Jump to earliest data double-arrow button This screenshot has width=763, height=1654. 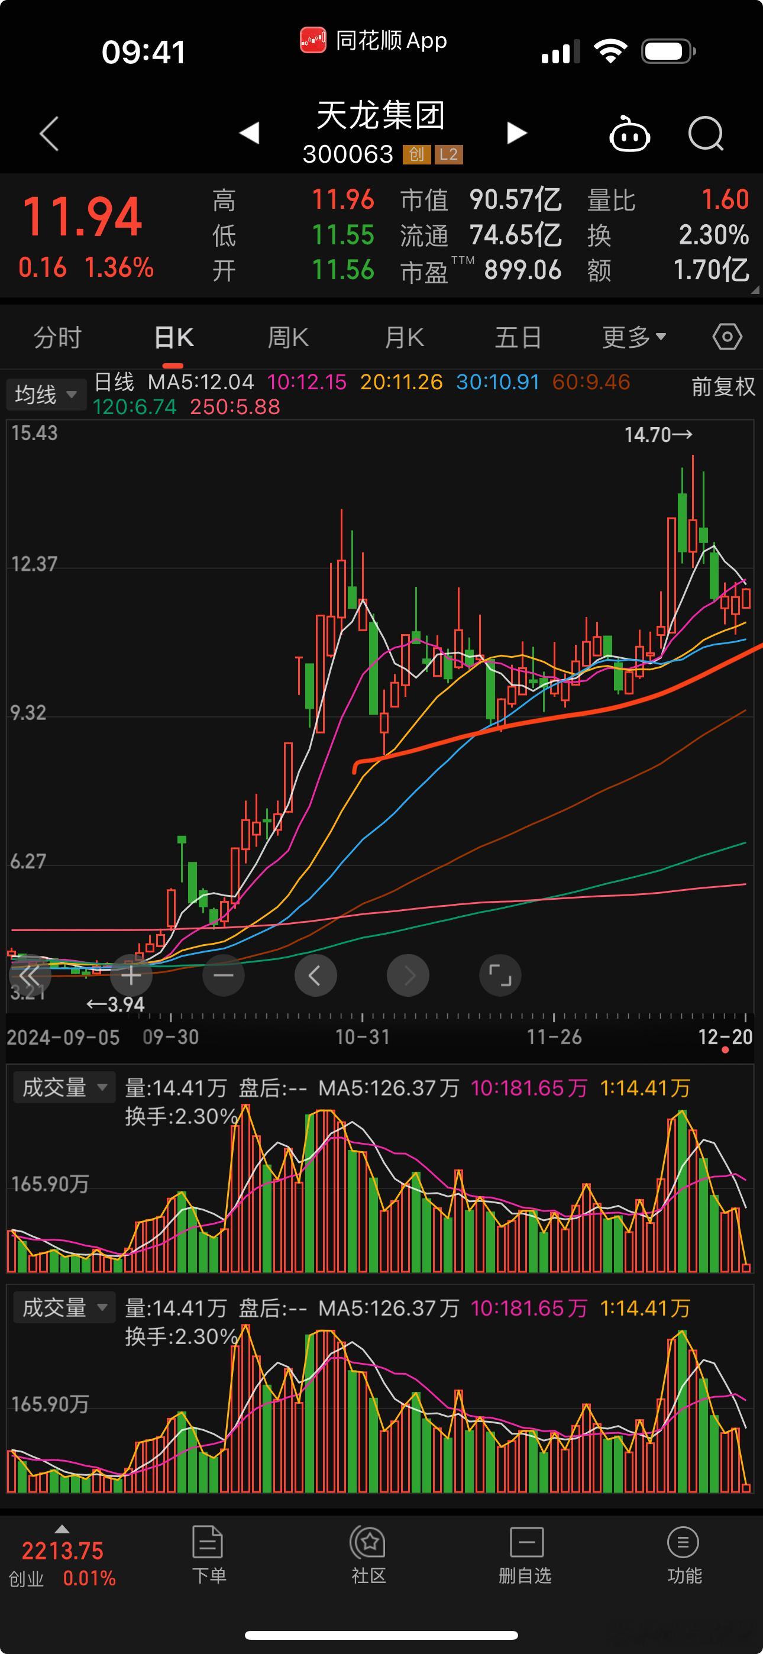(30, 975)
